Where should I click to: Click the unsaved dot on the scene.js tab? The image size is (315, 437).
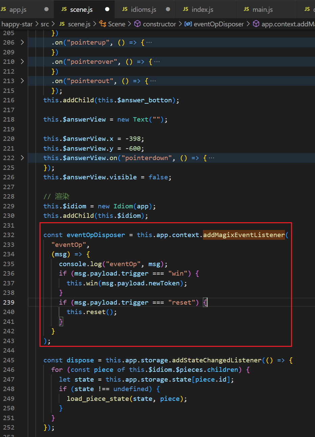pos(107,9)
